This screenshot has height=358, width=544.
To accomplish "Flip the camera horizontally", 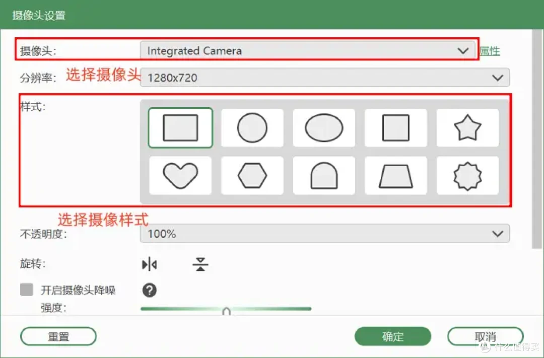I will click(150, 264).
